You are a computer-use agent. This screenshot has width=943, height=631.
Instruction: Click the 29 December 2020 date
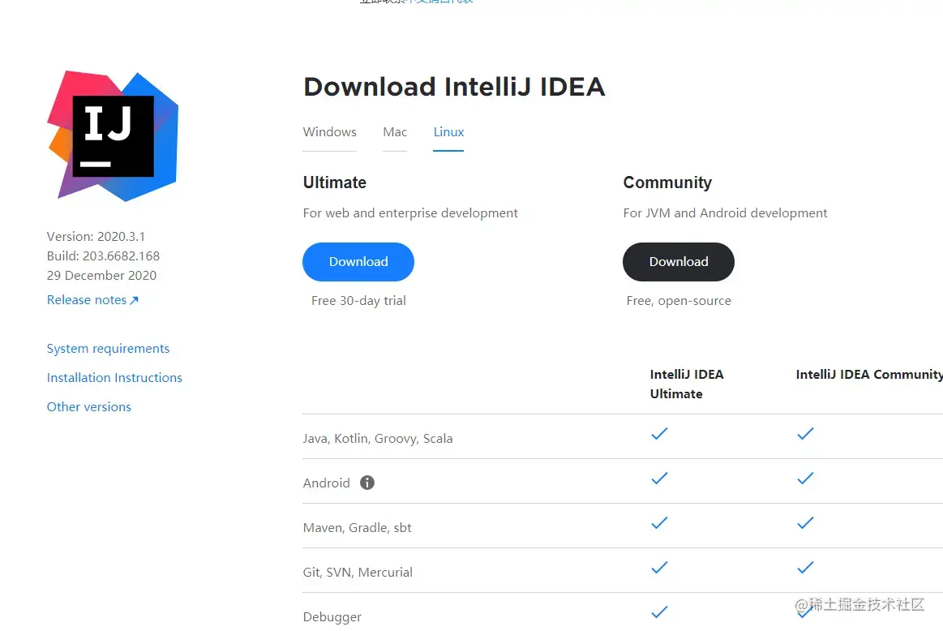(101, 276)
